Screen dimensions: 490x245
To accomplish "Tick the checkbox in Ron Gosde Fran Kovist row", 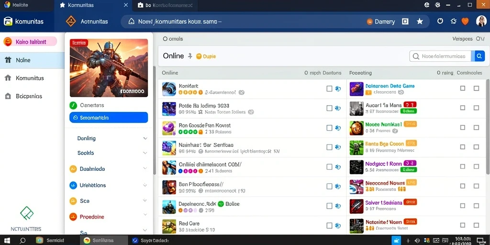I will [329, 128].
